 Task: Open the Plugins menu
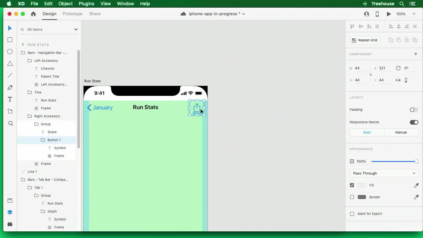(x=86, y=4)
